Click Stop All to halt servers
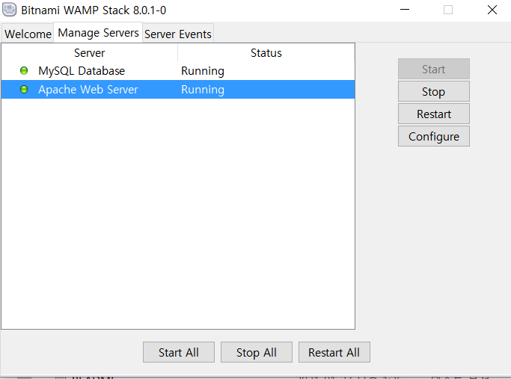511x379 pixels. click(257, 352)
